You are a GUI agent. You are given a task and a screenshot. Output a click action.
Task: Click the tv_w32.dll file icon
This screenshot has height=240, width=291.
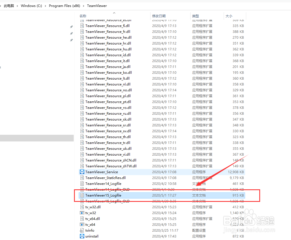tap(82, 207)
